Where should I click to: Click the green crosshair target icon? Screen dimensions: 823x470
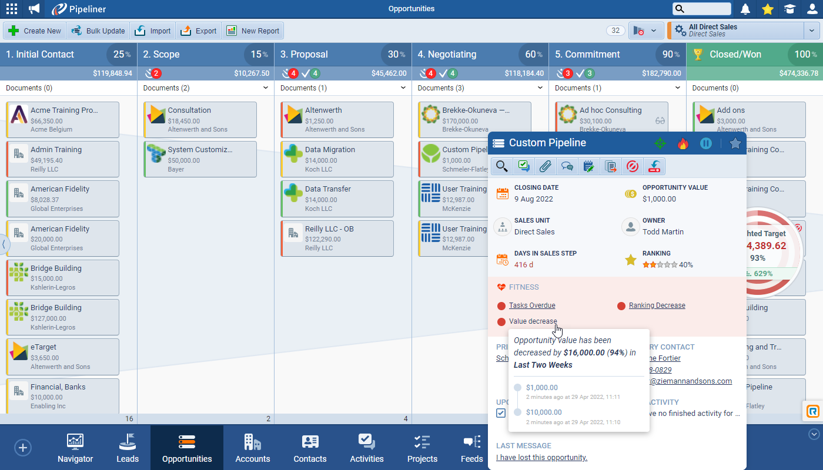pos(660,143)
